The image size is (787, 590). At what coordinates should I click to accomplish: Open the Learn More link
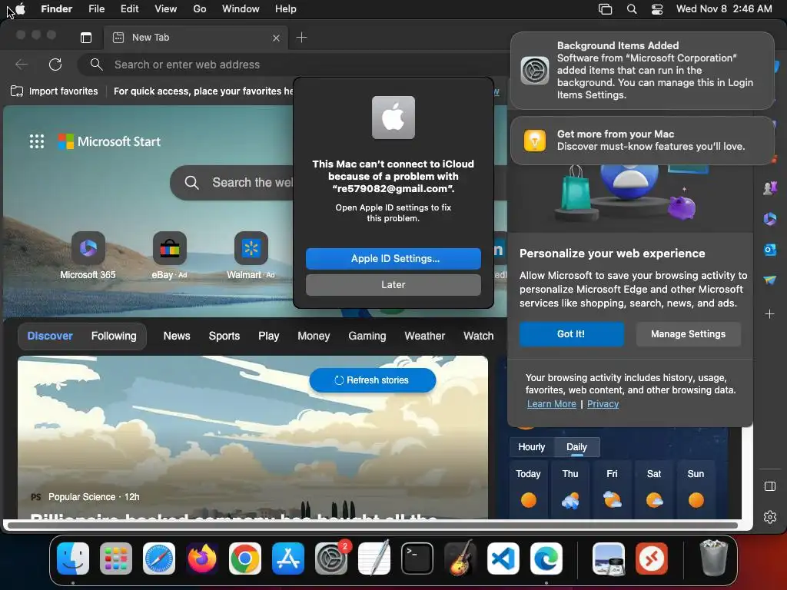(x=552, y=404)
